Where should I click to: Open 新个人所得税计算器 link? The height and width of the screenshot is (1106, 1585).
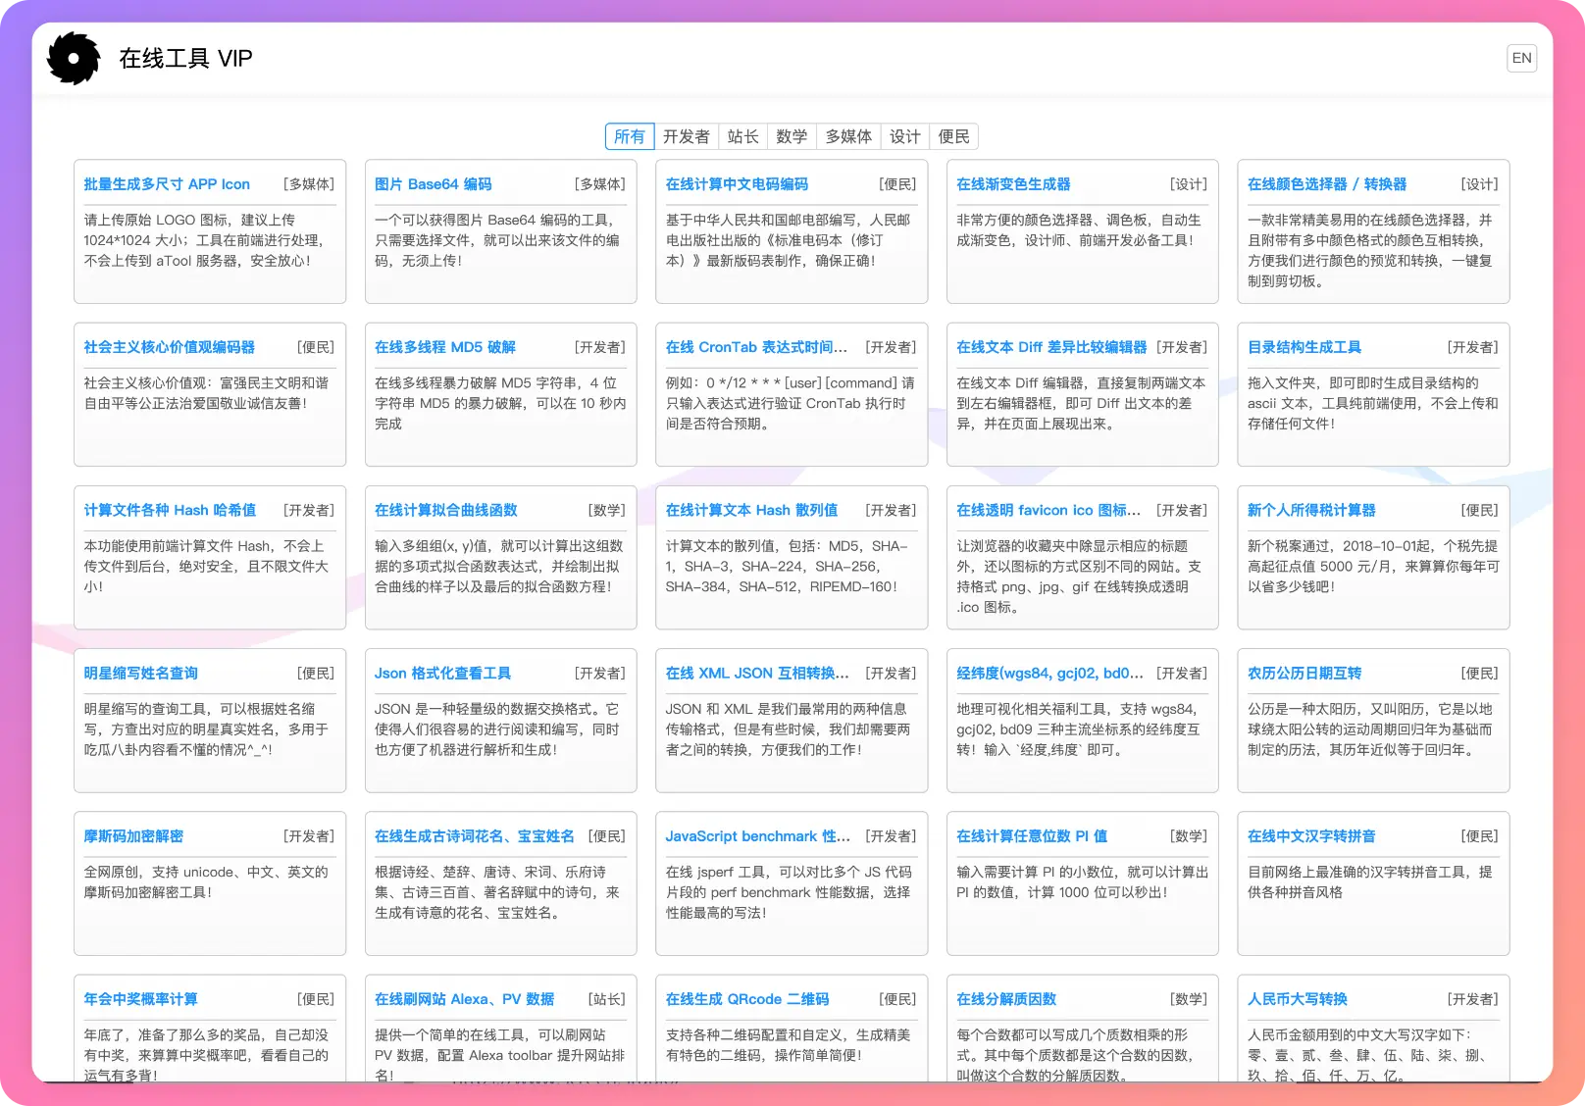pyautogui.click(x=1311, y=511)
